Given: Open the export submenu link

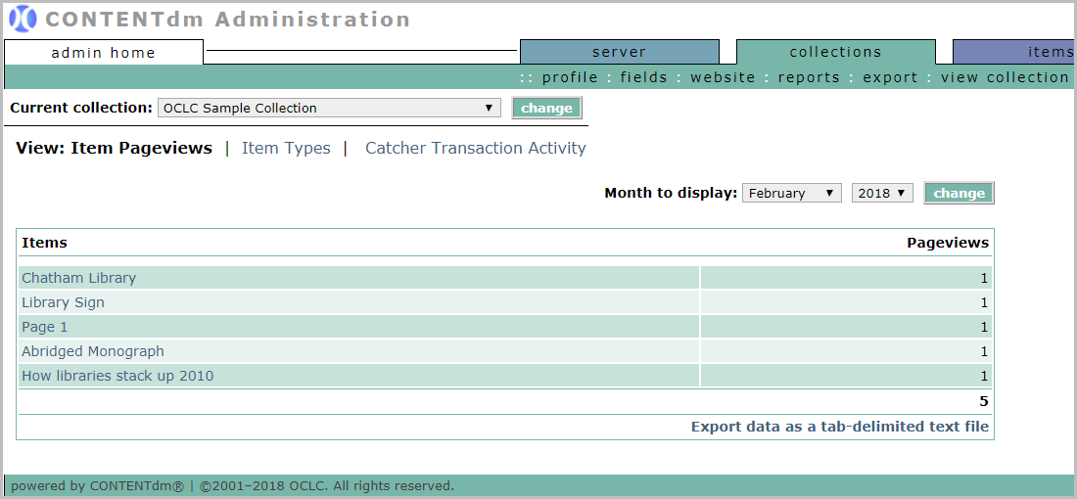Looking at the screenshot, I should (x=890, y=77).
